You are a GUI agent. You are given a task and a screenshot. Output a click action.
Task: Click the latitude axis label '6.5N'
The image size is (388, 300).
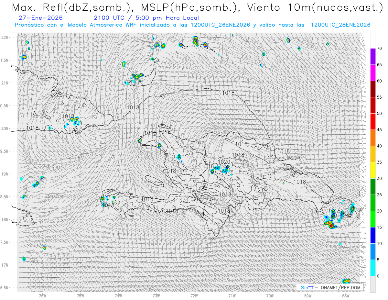5,288
